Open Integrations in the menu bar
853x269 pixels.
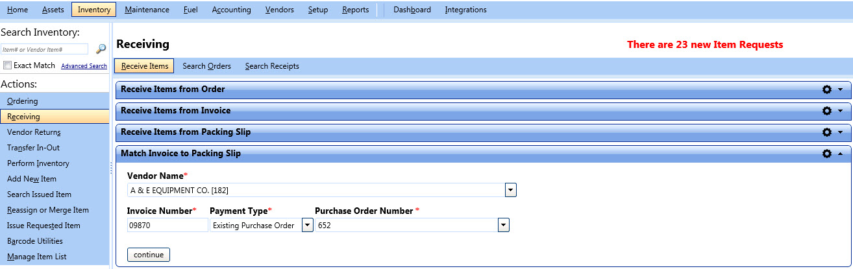(465, 10)
